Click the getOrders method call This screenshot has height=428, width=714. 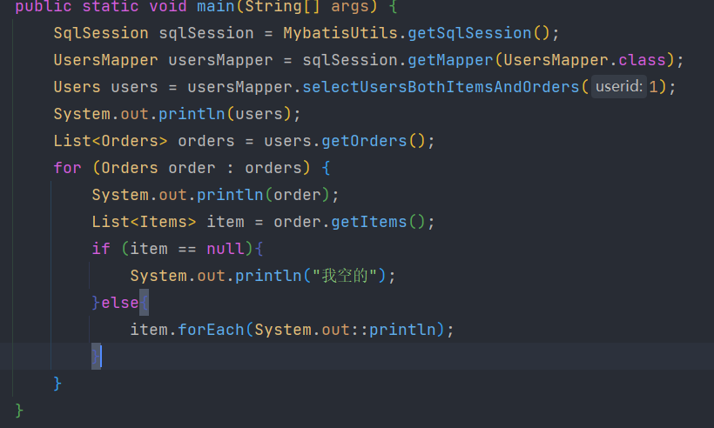click(x=364, y=141)
